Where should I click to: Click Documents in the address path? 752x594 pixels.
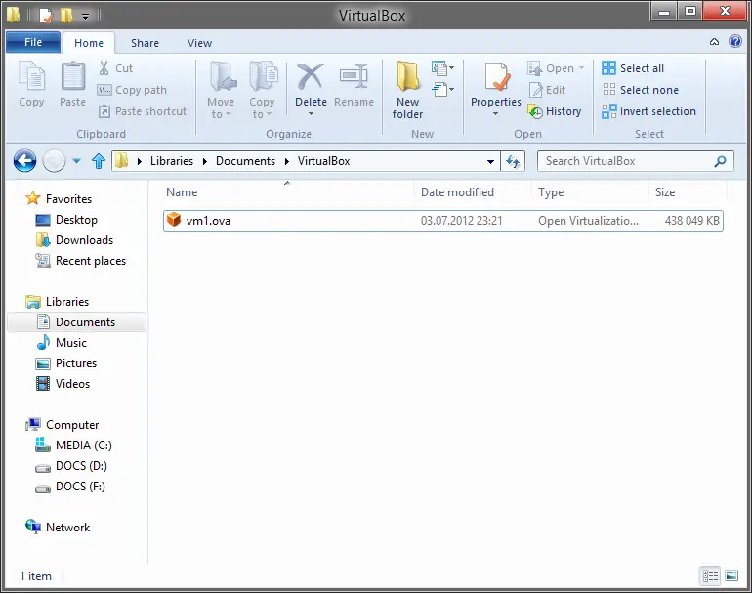pos(245,161)
